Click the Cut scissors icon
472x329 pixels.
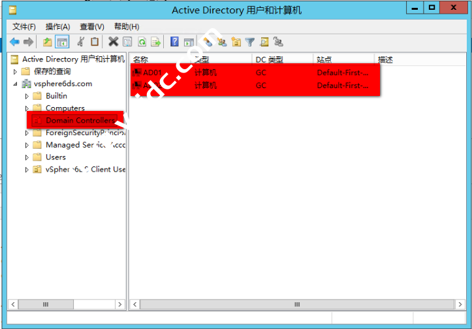coord(81,42)
